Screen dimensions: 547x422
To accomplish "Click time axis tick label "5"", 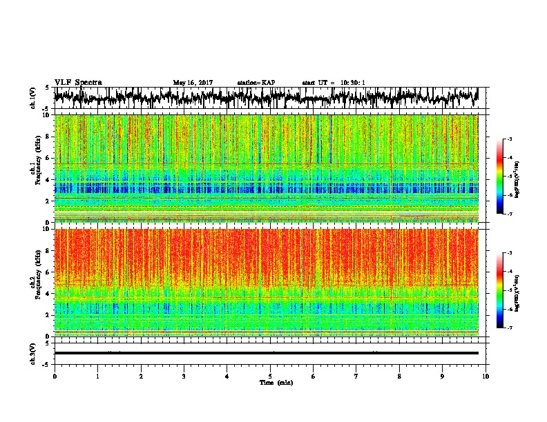I will pyautogui.click(x=270, y=376).
